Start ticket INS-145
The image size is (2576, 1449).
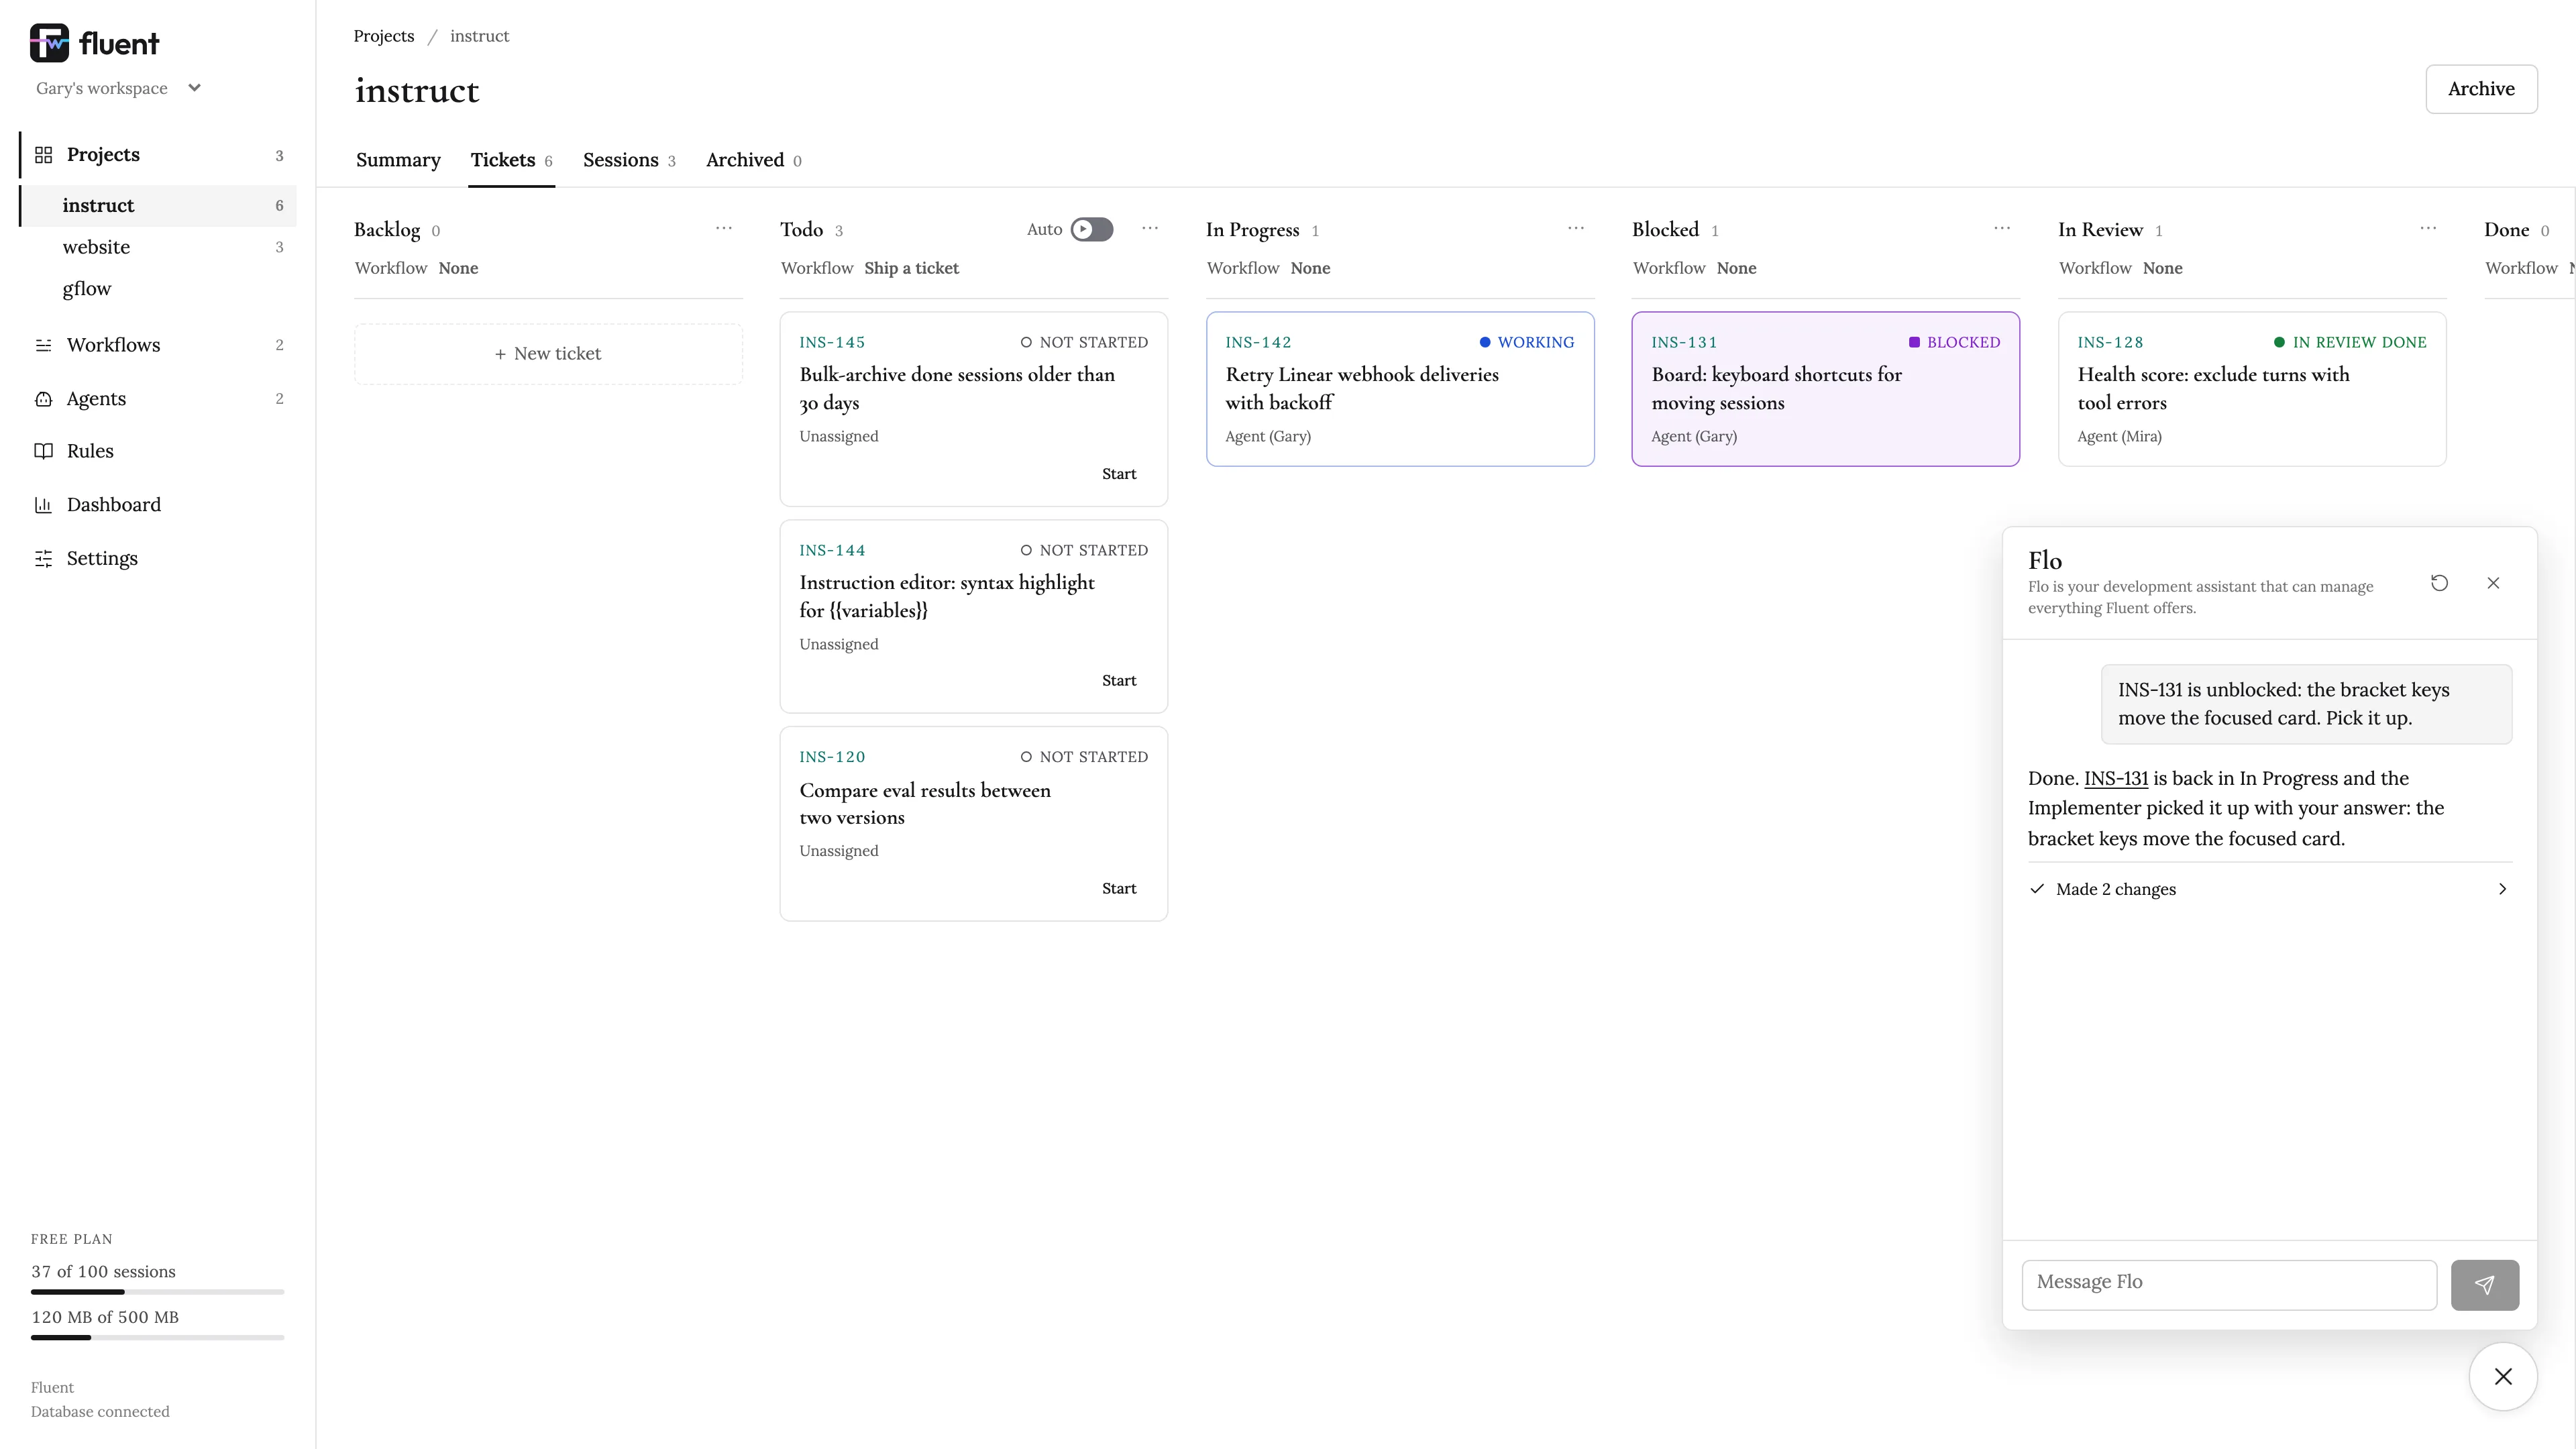point(1119,474)
